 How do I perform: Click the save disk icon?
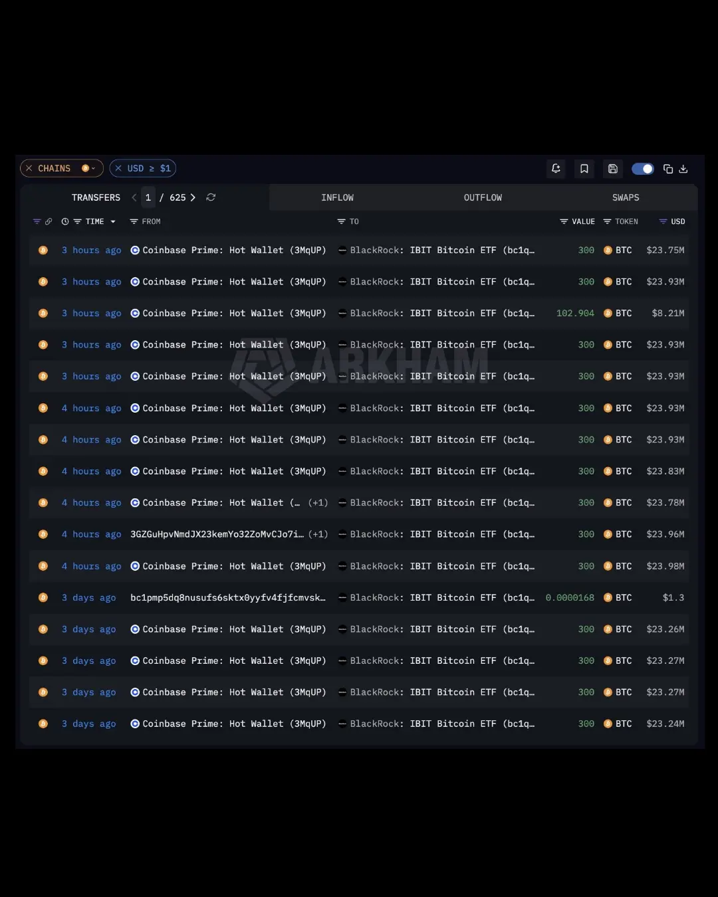point(613,169)
